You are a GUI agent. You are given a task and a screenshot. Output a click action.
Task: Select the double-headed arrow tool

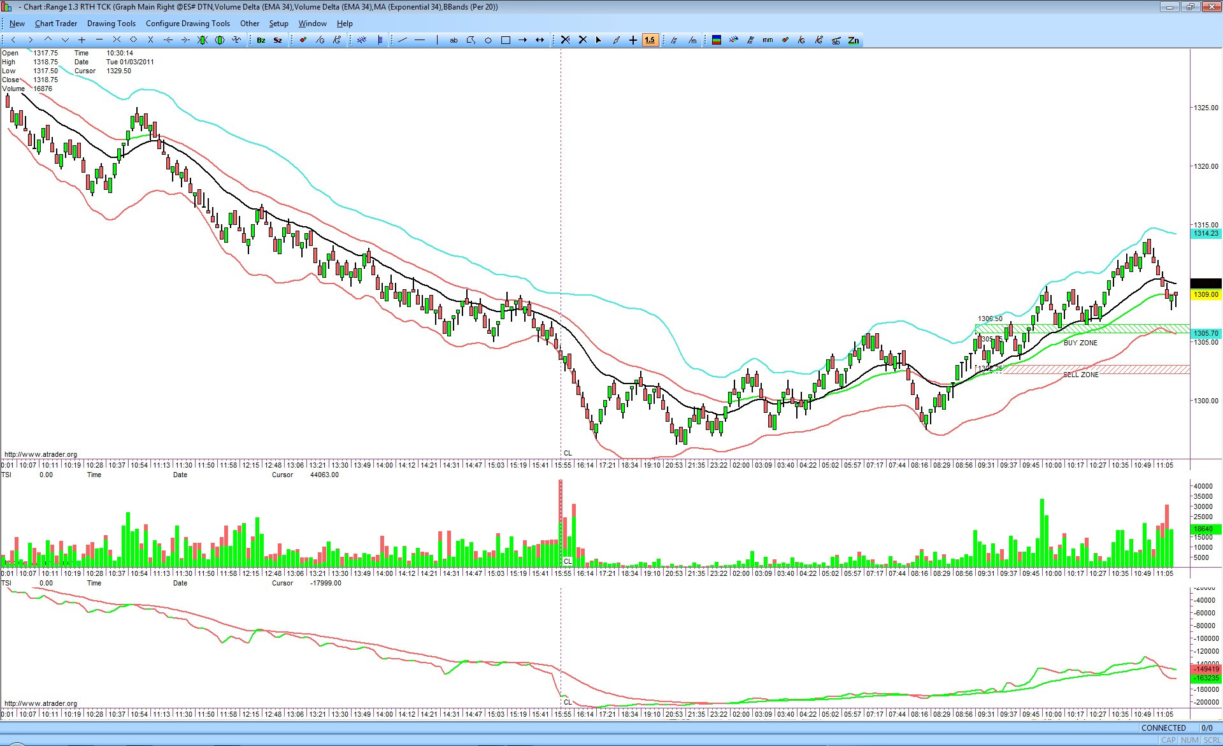click(x=540, y=40)
